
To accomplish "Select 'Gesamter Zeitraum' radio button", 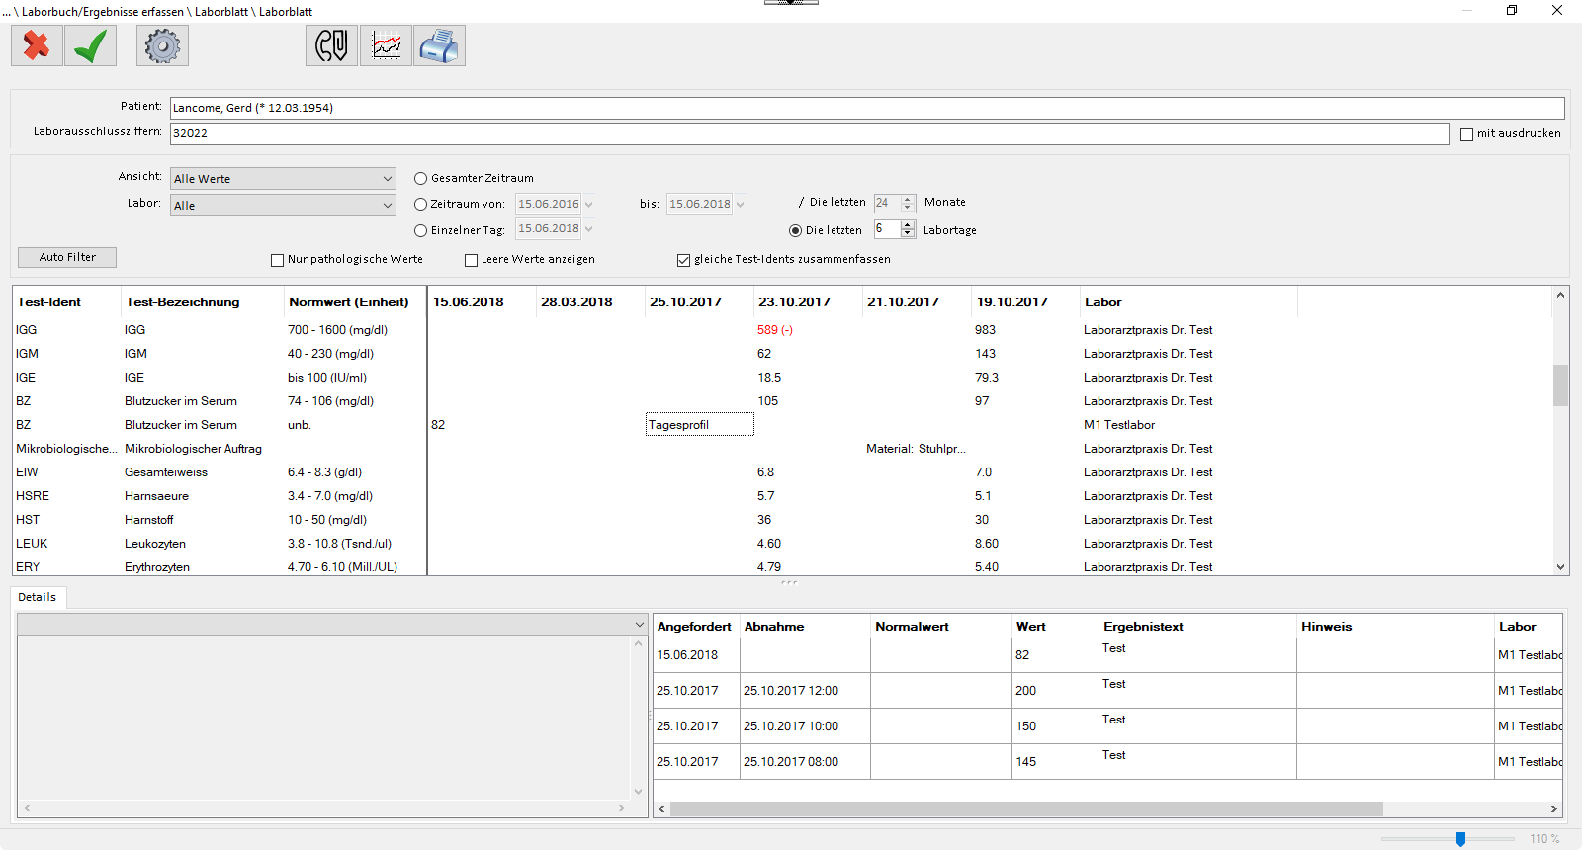I will click(x=421, y=179).
